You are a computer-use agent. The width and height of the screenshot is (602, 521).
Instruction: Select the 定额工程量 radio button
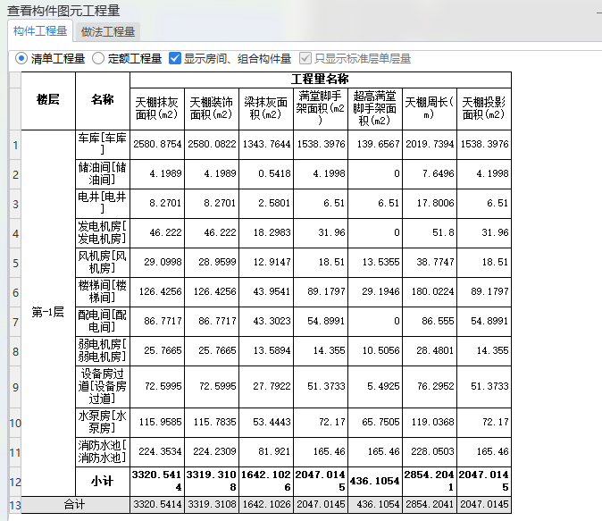[98, 59]
